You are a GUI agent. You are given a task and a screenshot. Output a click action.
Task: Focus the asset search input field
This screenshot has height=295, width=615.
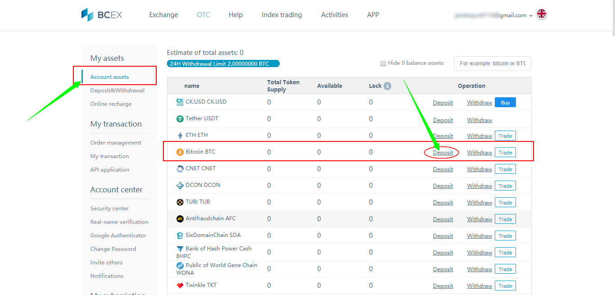point(493,64)
